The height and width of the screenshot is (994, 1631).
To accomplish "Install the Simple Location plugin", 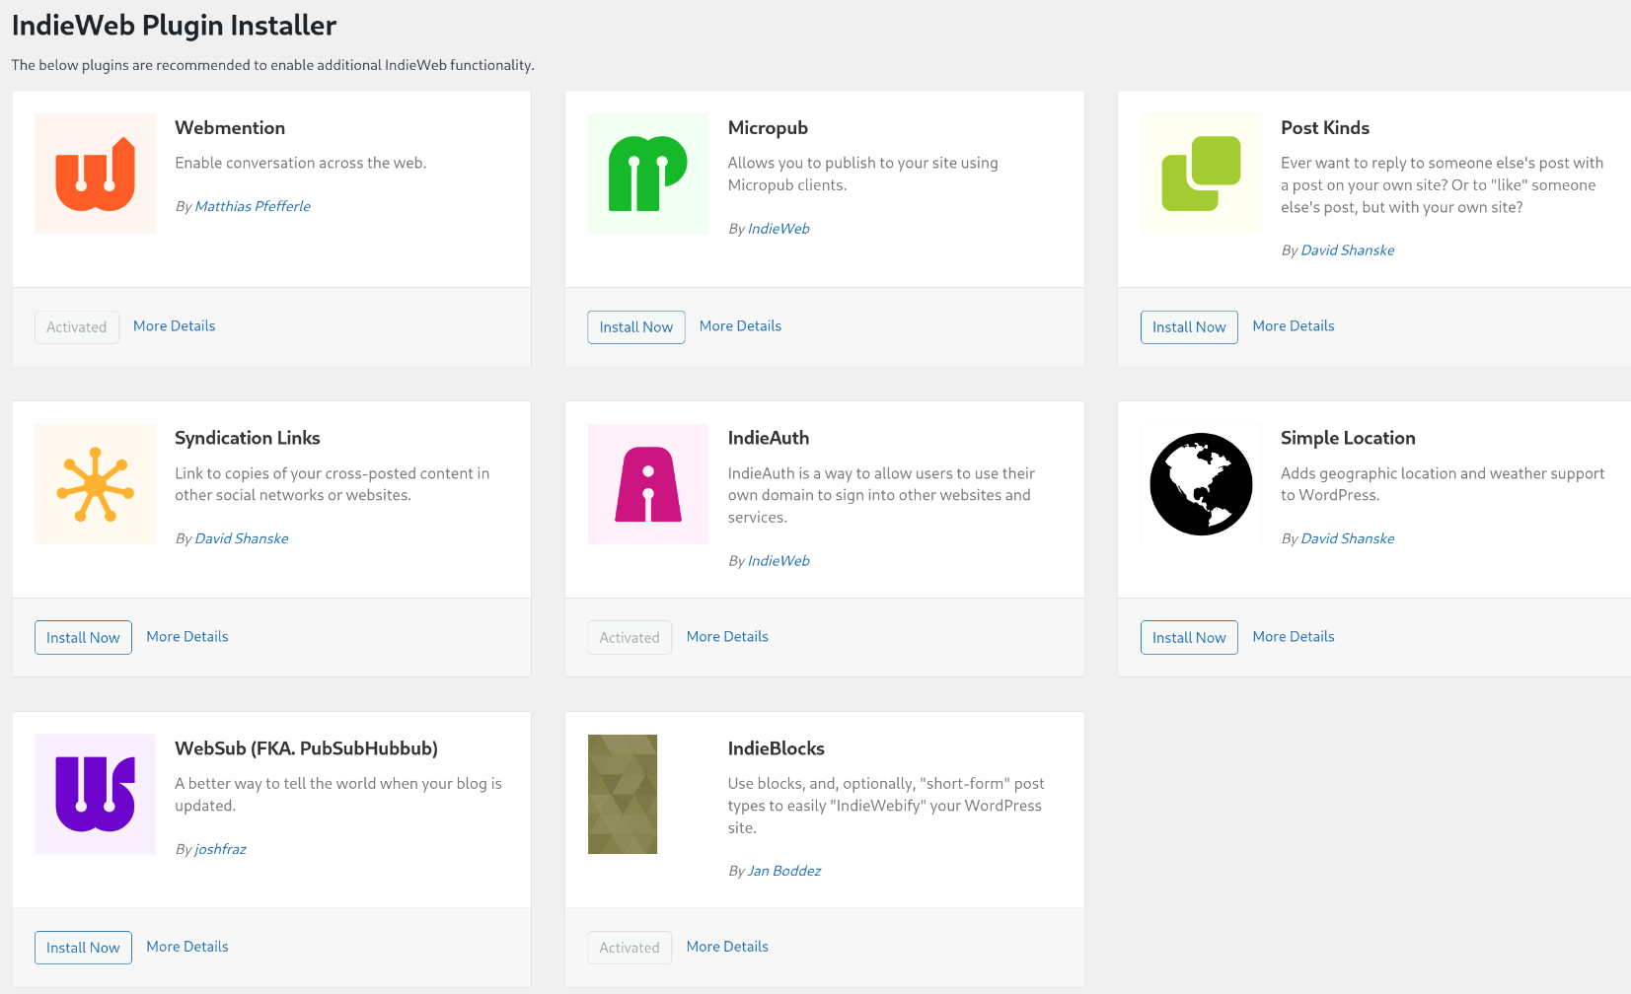I will 1188,638.
